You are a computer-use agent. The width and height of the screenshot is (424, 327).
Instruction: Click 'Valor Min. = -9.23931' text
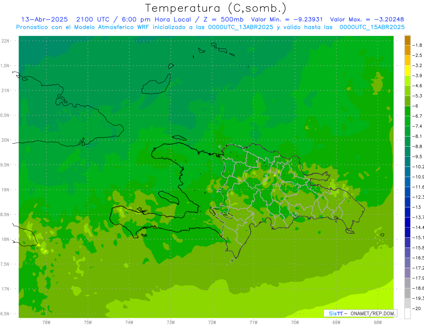point(287,19)
